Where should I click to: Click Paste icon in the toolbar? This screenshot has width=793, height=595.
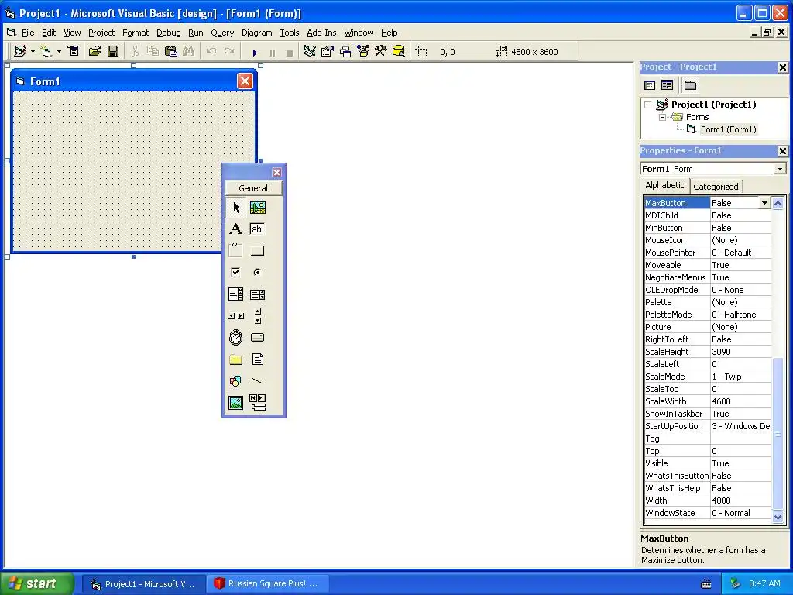171,52
